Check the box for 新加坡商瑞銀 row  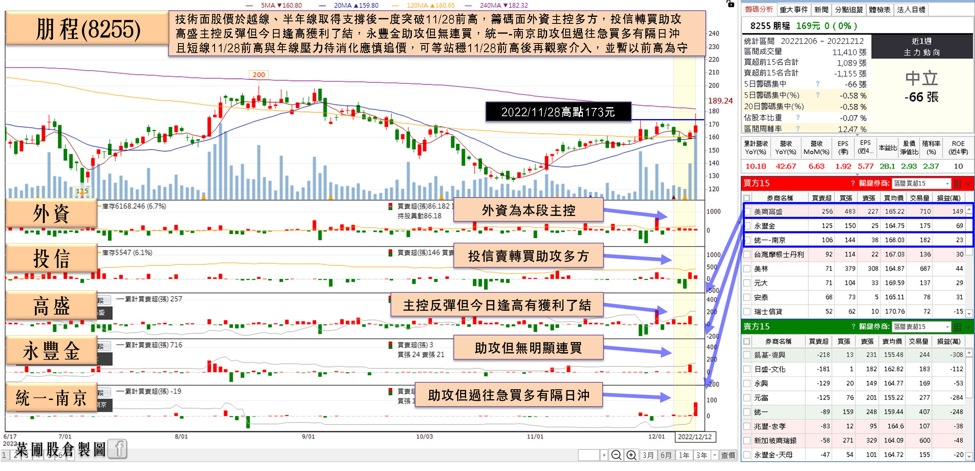coord(747,441)
